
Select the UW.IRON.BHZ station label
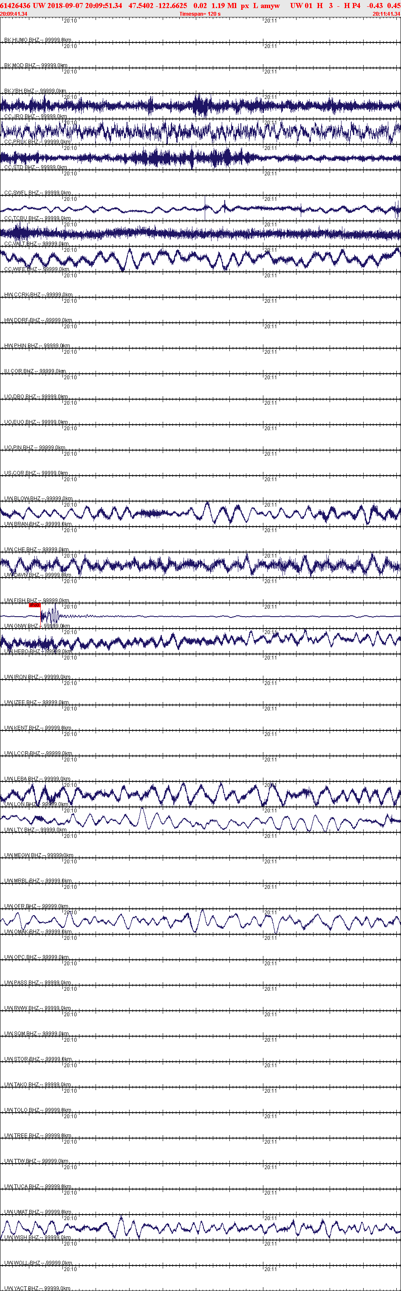coord(37,677)
